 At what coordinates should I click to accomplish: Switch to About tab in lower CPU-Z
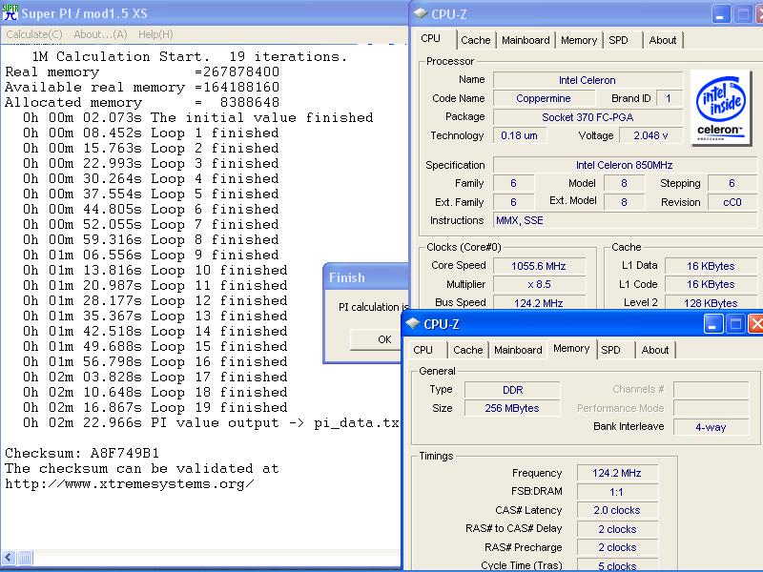[x=655, y=350]
